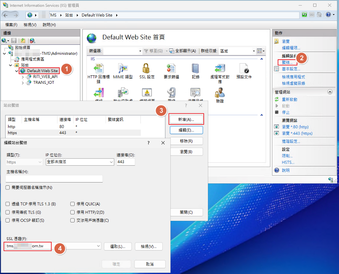The width and height of the screenshot is (339, 274).
Task: Open the 404 error pages icon
Action: click(147, 92)
